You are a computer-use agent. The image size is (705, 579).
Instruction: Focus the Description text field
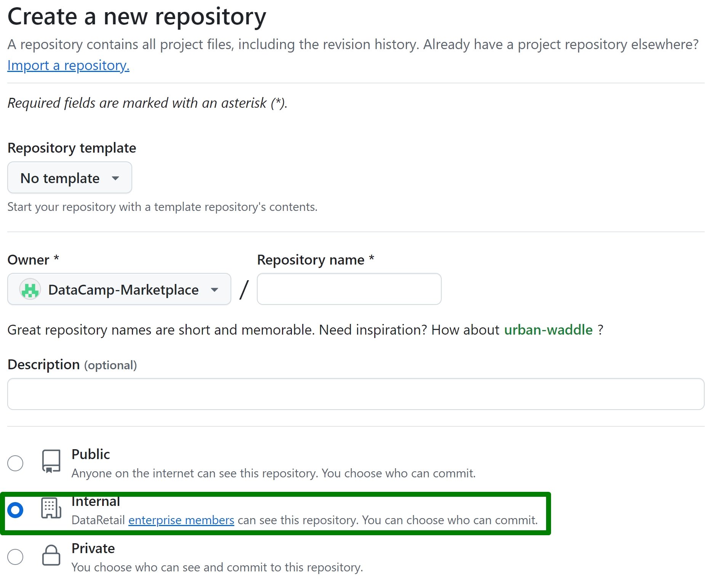point(356,394)
